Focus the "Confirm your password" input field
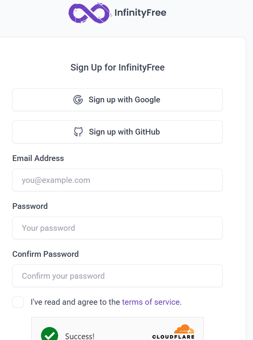 118,276
